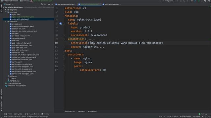This screenshot has height=118, width=211.
Task: Click belajar-kubernetes breadcrumb in navigation bar
Action: click(x=10, y=1)
